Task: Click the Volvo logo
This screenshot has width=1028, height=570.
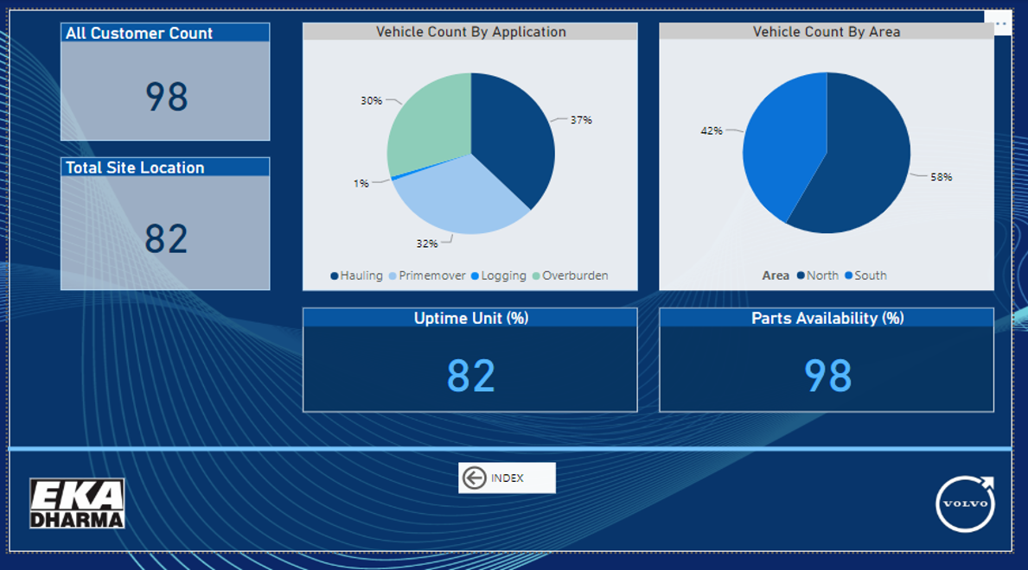Action: coord(965,503)
